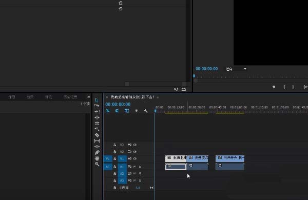308x200 pixels.
Task: Select the Rate Stretch tool
Action: (97, 129)
